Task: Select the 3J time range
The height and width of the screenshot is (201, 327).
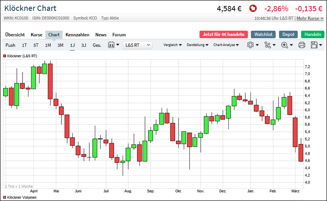Action: [84, 45]
